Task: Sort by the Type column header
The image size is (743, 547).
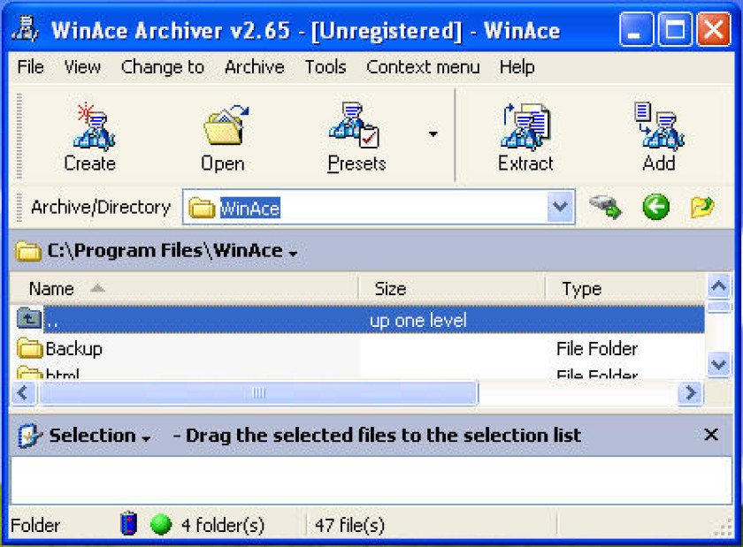Action: tap(625, 288)
